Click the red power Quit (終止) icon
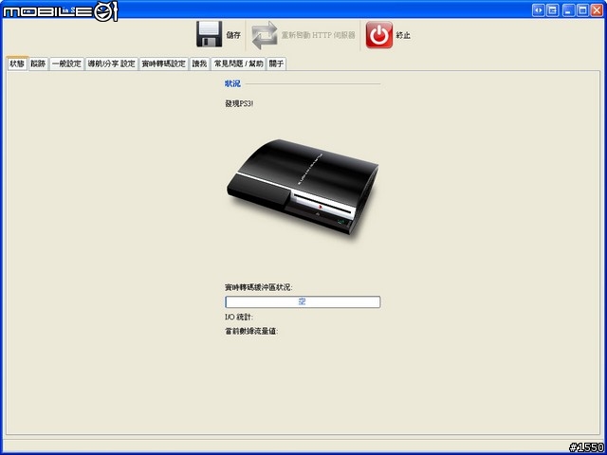Image resolution: width=607 pixels, height=455 pixels. [x=379, y=35]
